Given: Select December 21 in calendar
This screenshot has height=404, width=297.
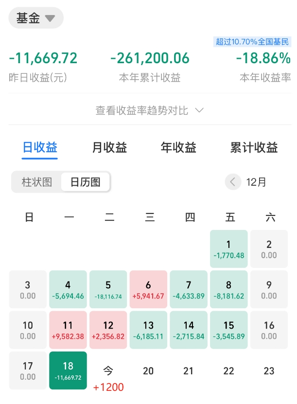Looking at the screenshot, I should [x=189, y=371].
